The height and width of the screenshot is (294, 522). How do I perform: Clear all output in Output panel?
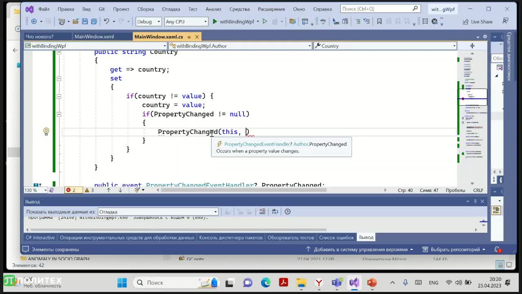click(262, 212)
